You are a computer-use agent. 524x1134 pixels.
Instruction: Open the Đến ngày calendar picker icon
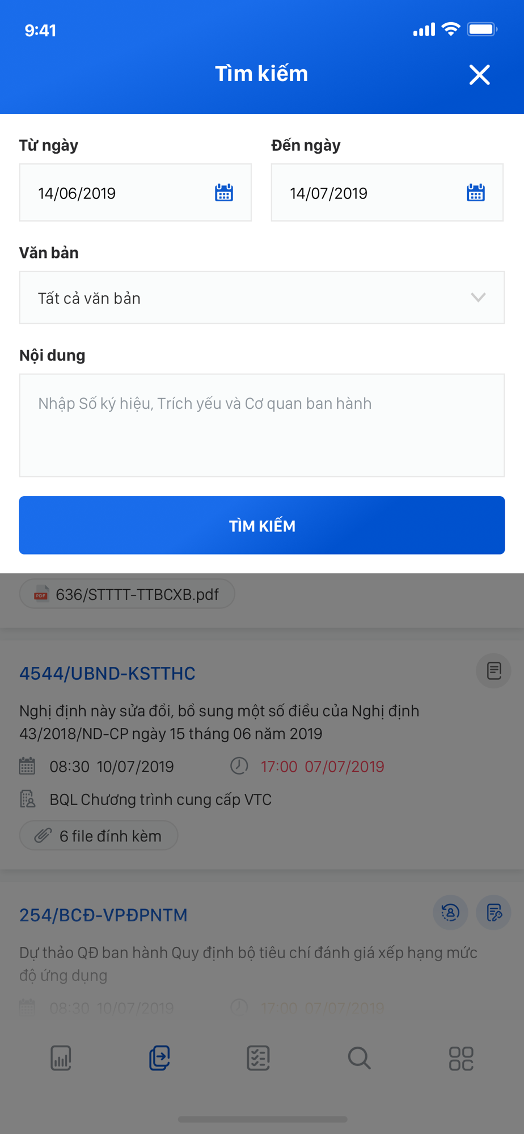[x=476, y=193]
